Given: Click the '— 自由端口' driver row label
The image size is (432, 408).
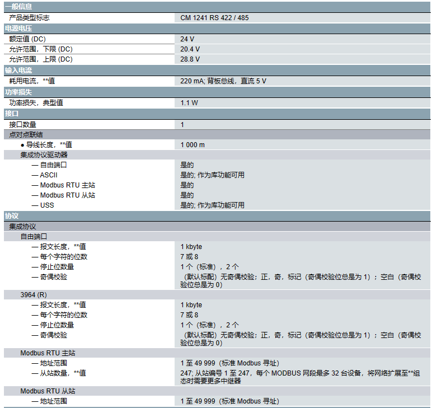Looking at the screenshot, I should pyautogui.click(x=49, y=165).
